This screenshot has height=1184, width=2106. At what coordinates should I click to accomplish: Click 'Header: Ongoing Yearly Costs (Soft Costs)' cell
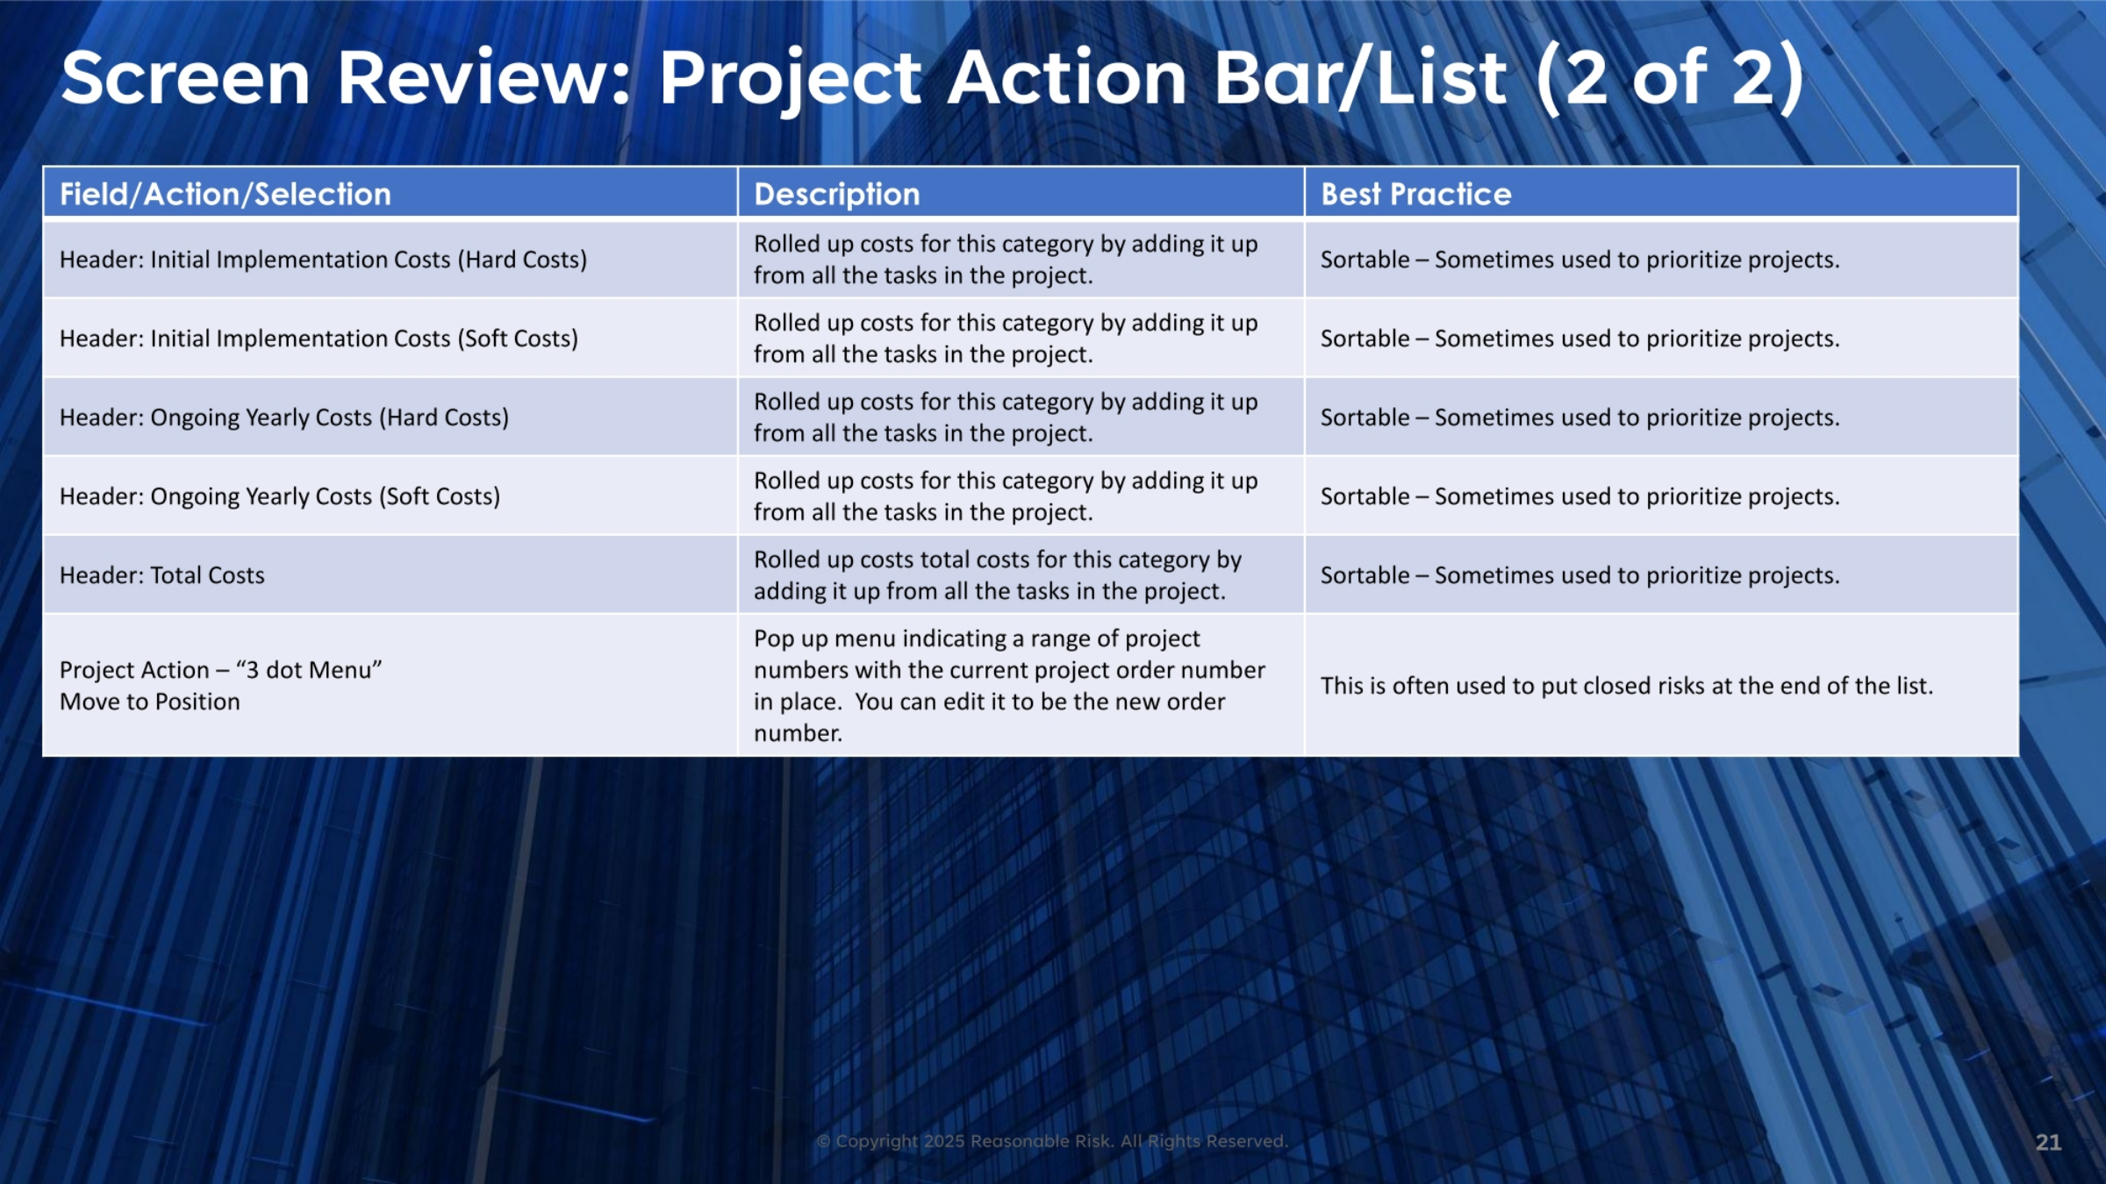tap(390, 496)
